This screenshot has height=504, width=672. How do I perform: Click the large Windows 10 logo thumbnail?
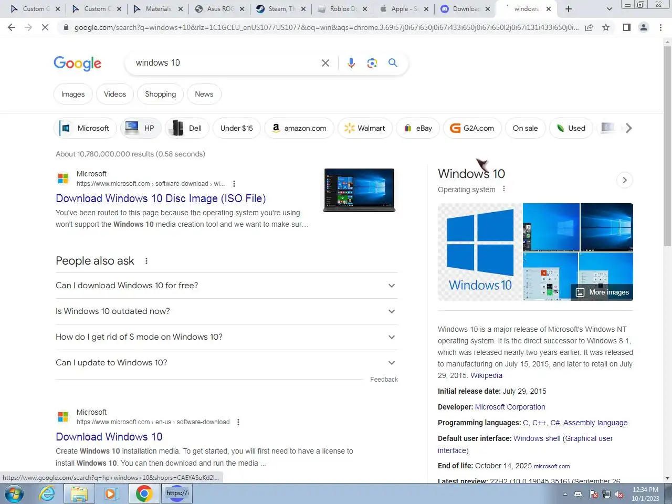tap(480, 252)
